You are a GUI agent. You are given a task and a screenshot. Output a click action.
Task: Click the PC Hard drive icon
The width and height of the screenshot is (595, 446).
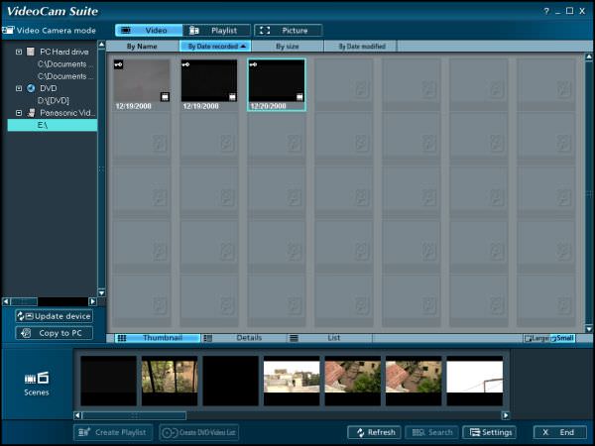[x=31, y=52]
